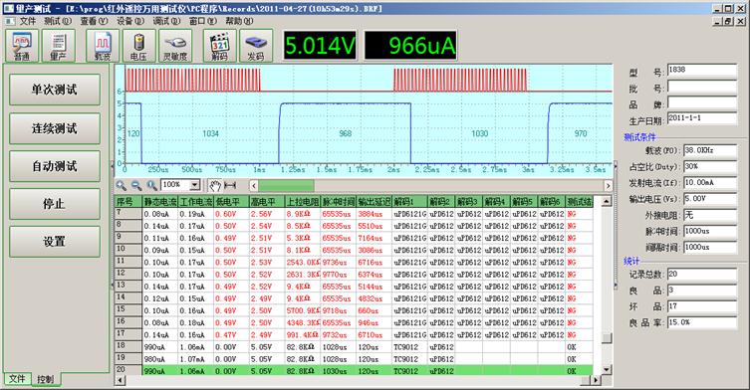Viewport: 750px width, 390px height.
Task: Open the 100% zoom level dropdown
Action: (194, 185)
